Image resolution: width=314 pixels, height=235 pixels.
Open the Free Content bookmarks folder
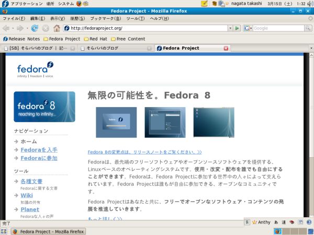(x=128, y=39)
